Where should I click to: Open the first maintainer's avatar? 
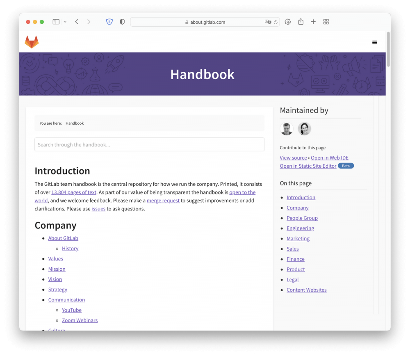coord(287,129)
